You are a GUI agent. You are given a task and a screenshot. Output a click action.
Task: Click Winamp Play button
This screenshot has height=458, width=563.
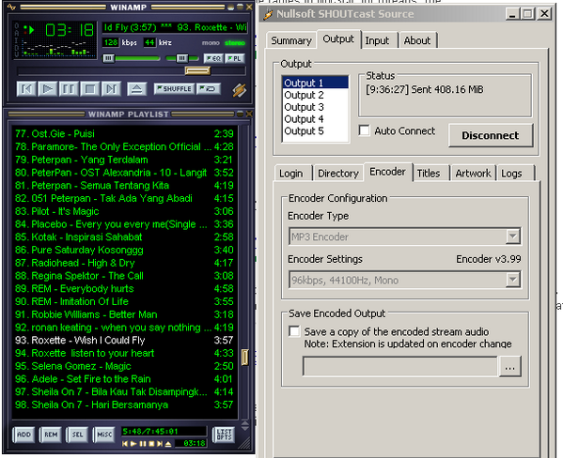point(47,88)
